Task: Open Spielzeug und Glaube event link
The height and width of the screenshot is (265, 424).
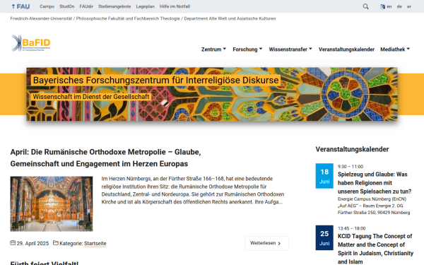Action: (x=375, y=183)
